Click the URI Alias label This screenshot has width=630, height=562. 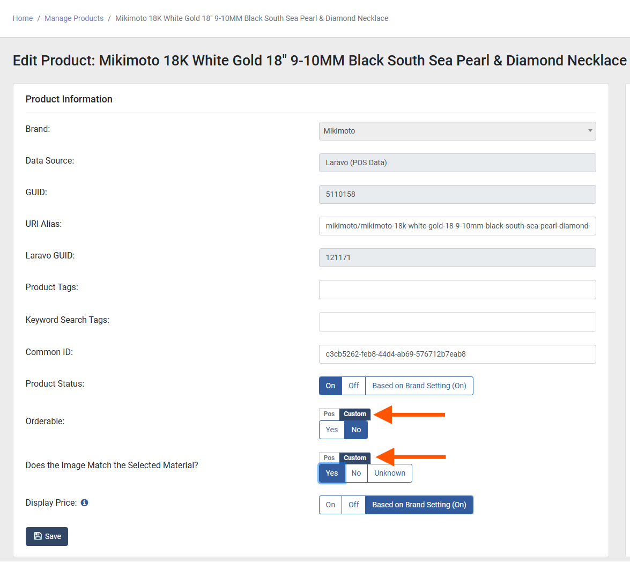click(x=43, y=224)
